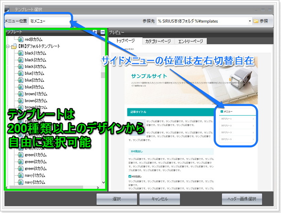
Task: Click the icon beside green|1カラム
Action: [x=21, y=155]
